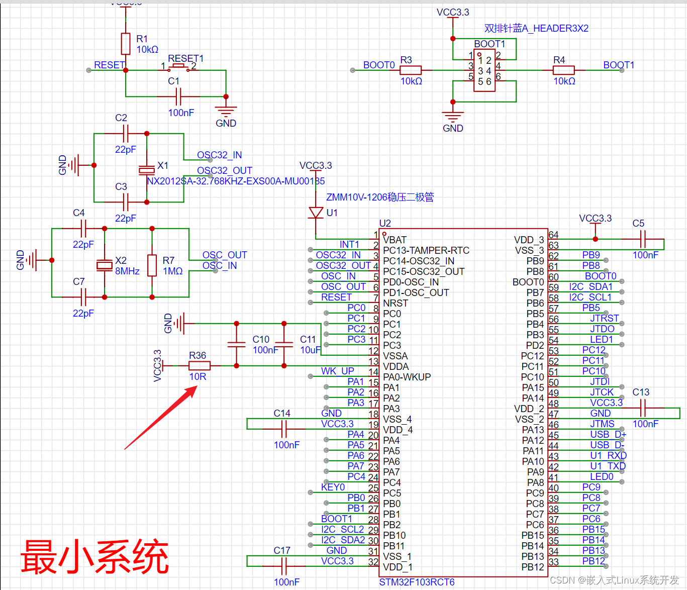Image resolution: width=687 pixels, height=590 pixels.
Task: Click the NRST pin name on U2
Action: pyautogui.click(x=396, y=303)
